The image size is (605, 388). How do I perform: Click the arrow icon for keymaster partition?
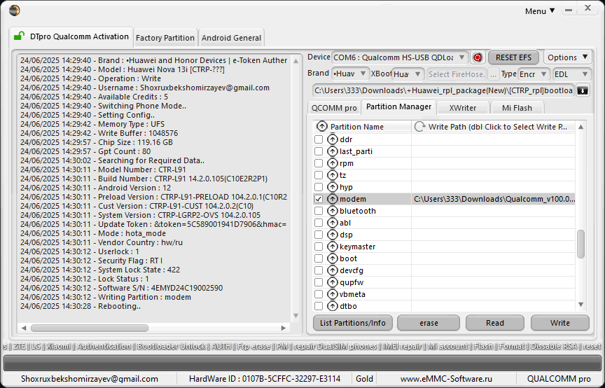[332, 247]
